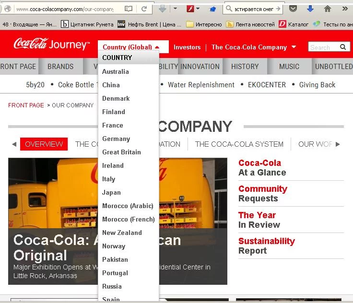
Task: Open Sustainability Report link
Action: click(x=267, y=246)
